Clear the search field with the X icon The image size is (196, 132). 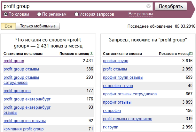pos(148,6)
